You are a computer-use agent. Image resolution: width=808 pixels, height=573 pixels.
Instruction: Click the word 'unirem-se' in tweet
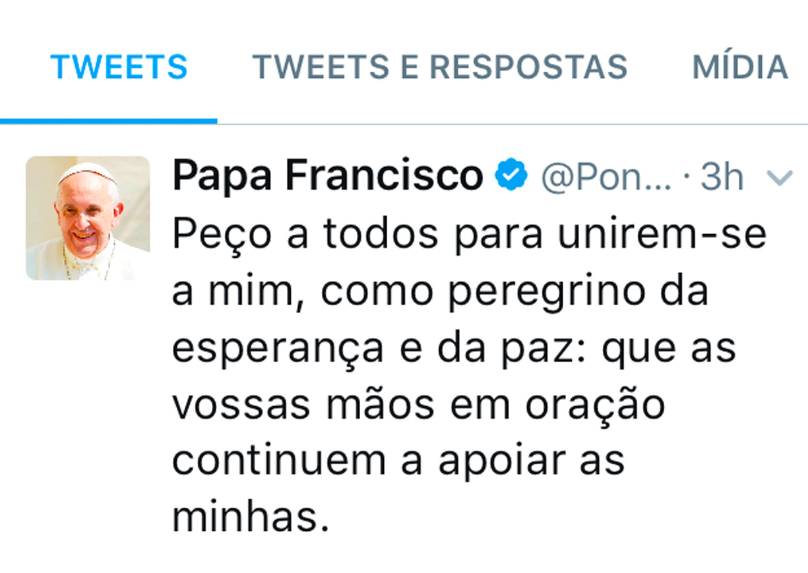pyautogui.click(x=663, y=235)
